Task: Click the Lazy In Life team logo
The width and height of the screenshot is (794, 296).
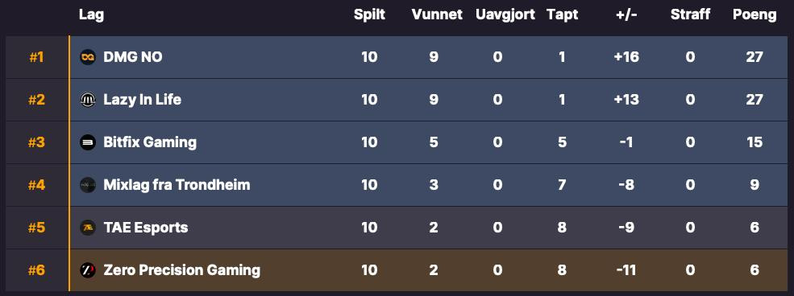Action: tap(88, 100)
